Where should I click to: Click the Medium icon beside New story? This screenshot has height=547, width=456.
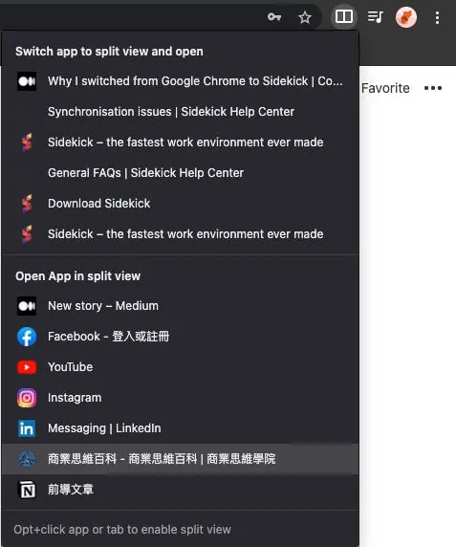pos(27,306)
